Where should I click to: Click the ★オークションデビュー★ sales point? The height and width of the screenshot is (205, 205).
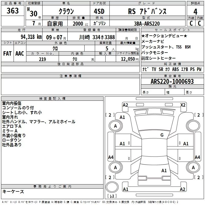click(164, 36)
